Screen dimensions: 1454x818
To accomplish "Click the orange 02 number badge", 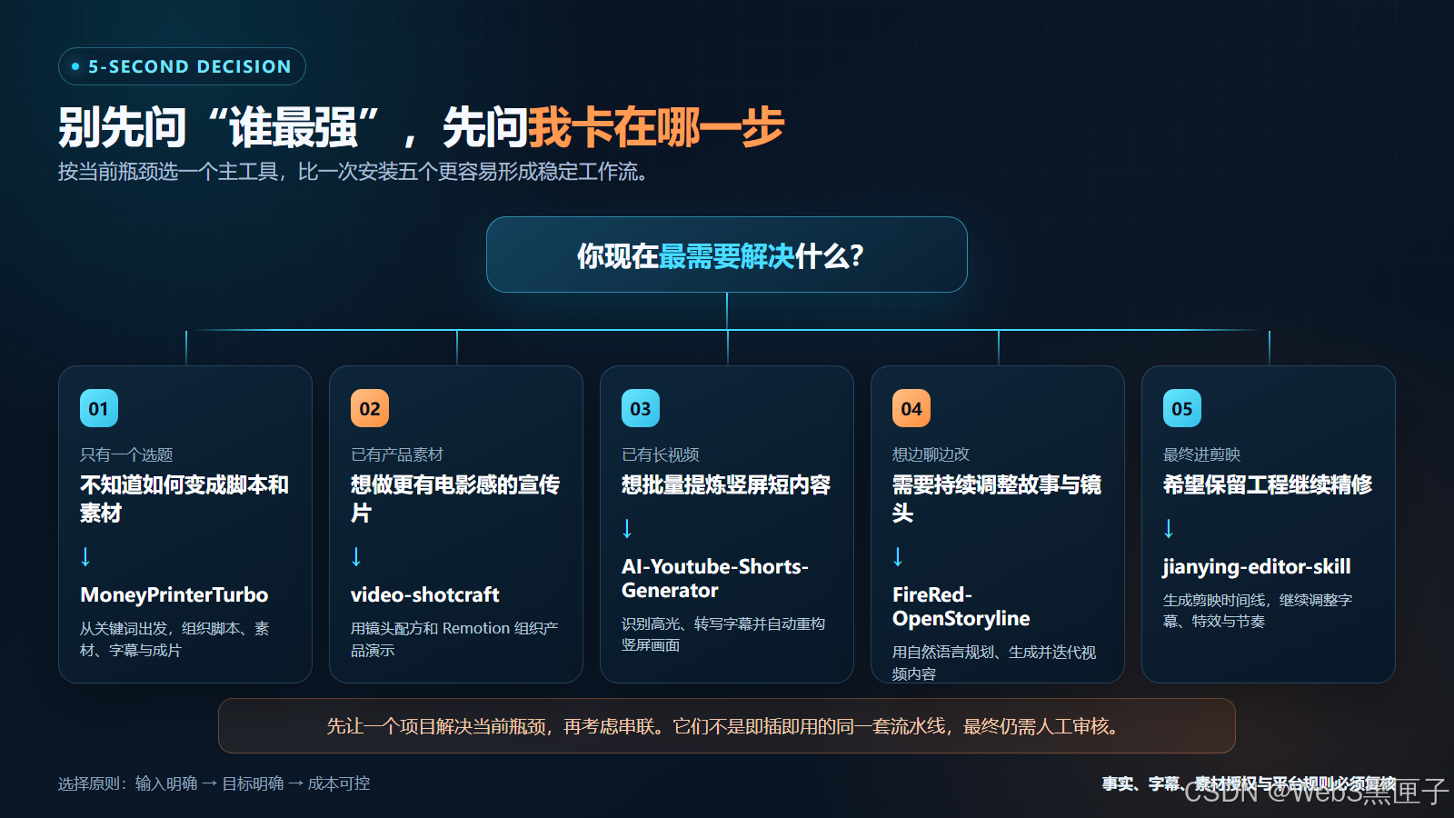I will [x=370, y=408].
